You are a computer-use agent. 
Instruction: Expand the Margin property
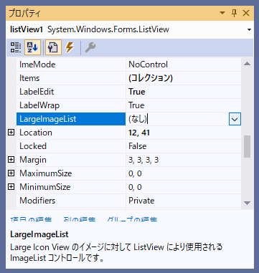11,160
